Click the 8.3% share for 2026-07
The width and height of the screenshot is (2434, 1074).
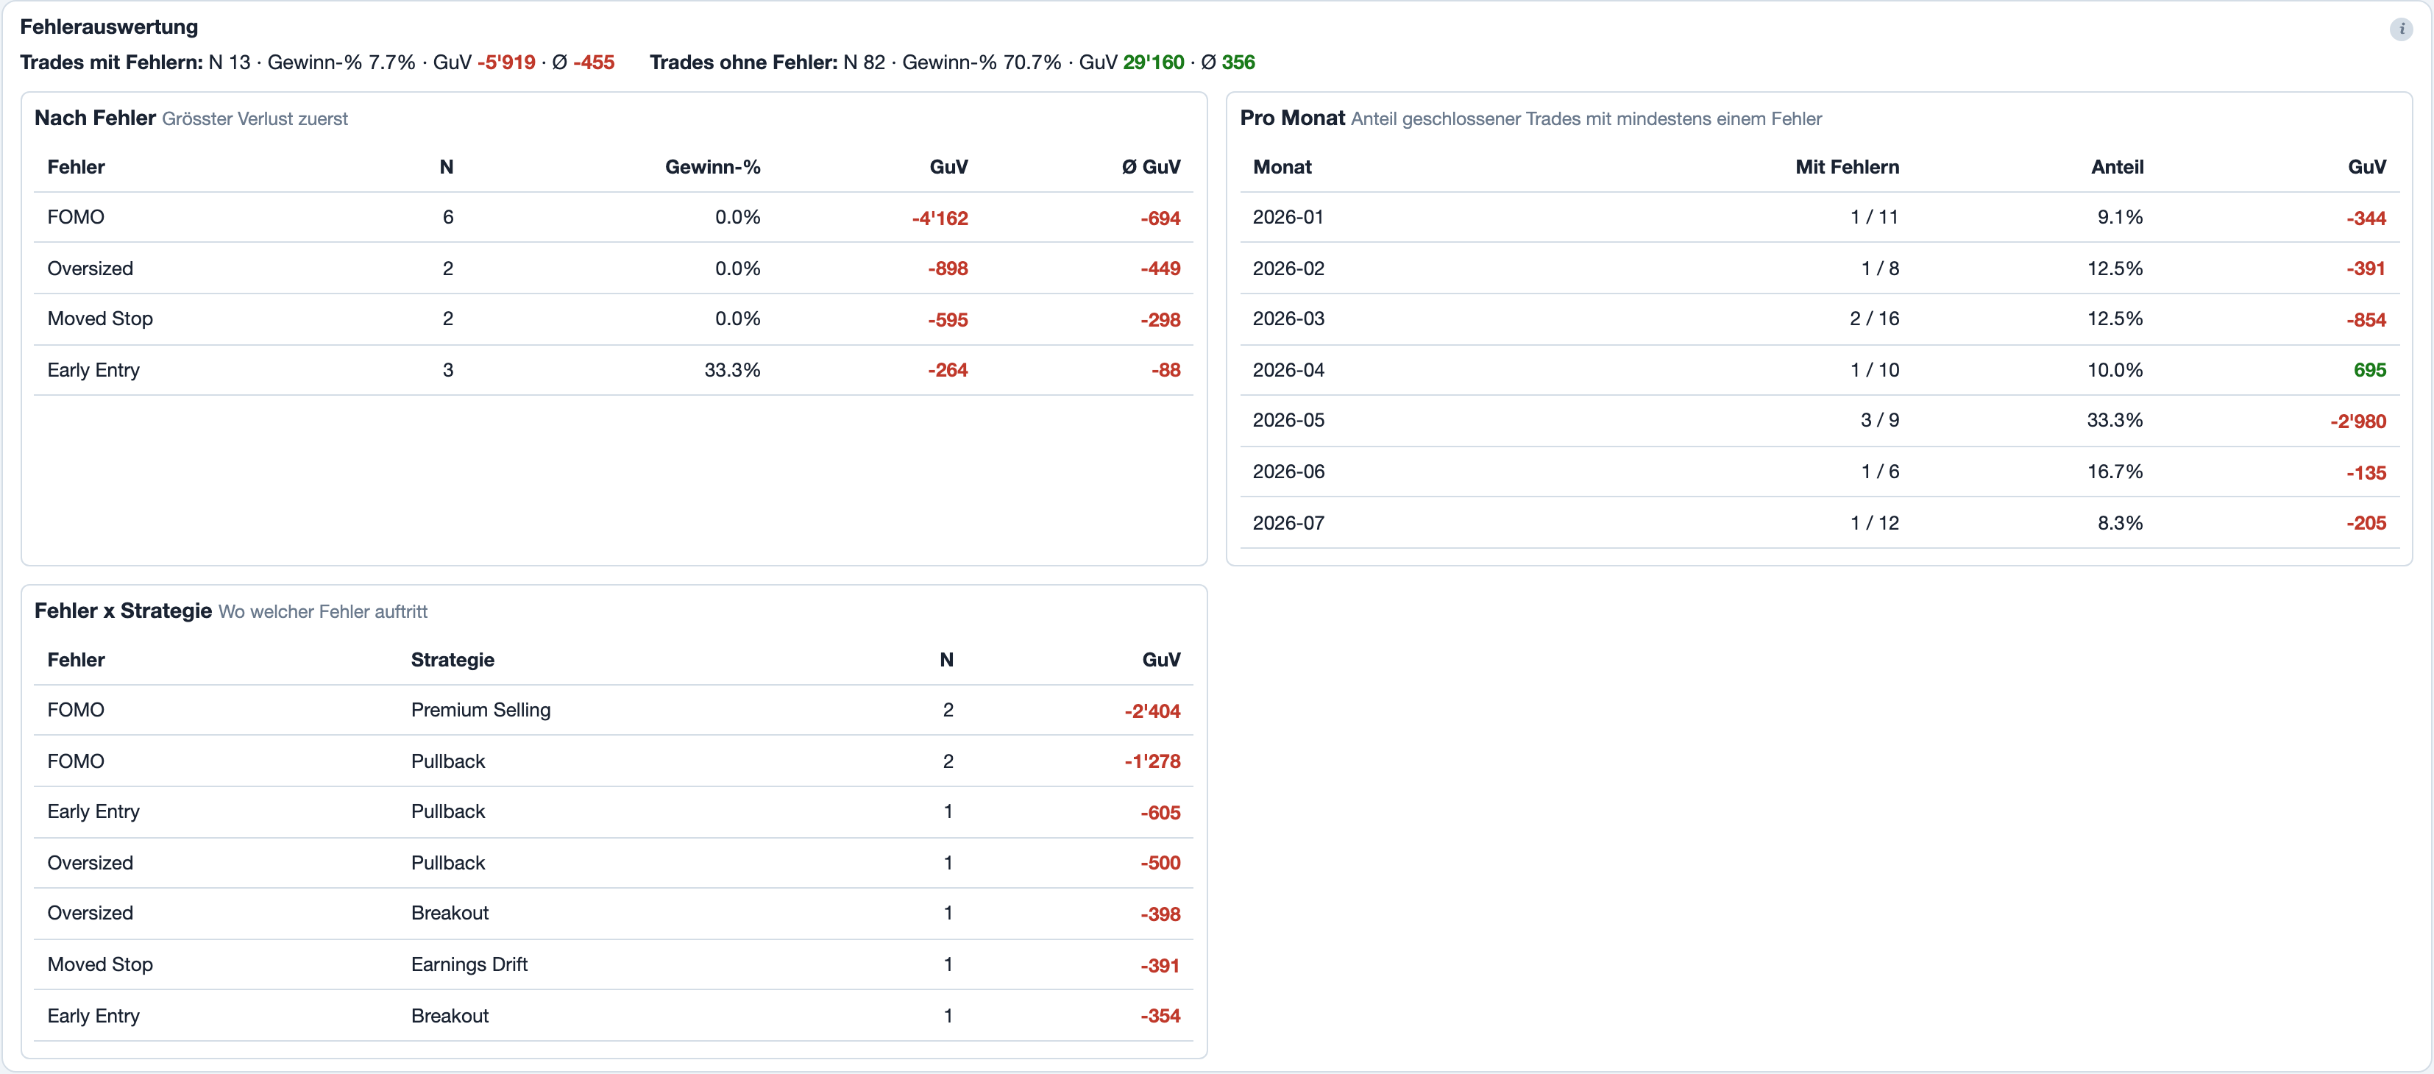pyautogui.click(x=2119, y=522)
